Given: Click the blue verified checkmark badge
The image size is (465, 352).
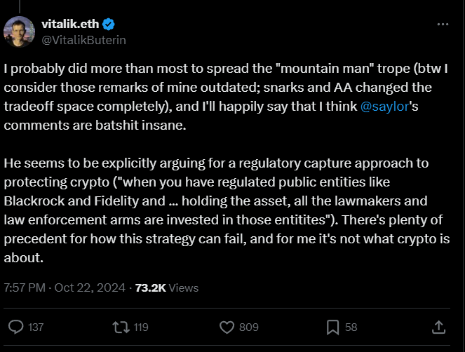Looking at the screenshot, I should 109,24.
